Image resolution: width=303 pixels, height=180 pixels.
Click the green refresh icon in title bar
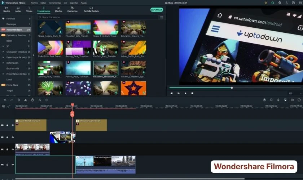(x=273, y=3)
